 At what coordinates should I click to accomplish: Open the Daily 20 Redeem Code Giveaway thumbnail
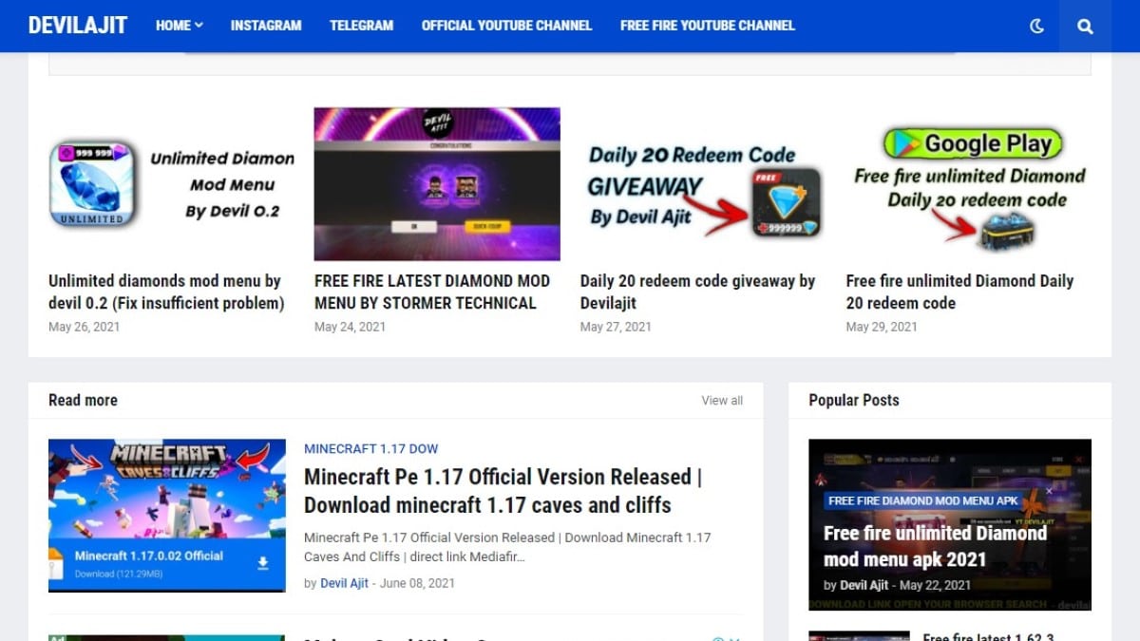703,184
